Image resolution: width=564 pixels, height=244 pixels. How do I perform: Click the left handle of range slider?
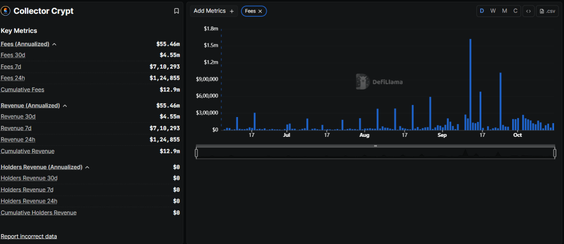[x=197, y=153]
